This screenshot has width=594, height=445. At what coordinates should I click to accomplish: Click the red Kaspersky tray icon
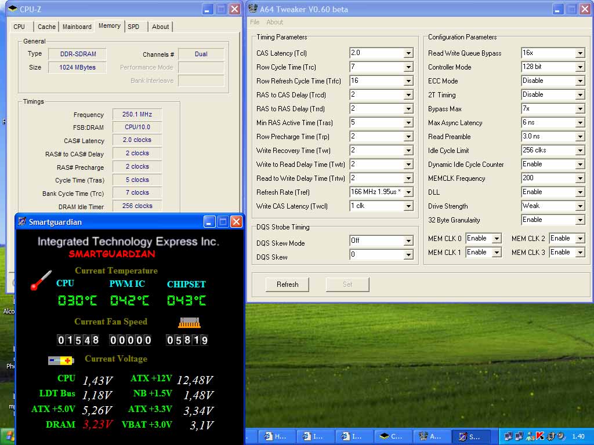pos(541,436)
